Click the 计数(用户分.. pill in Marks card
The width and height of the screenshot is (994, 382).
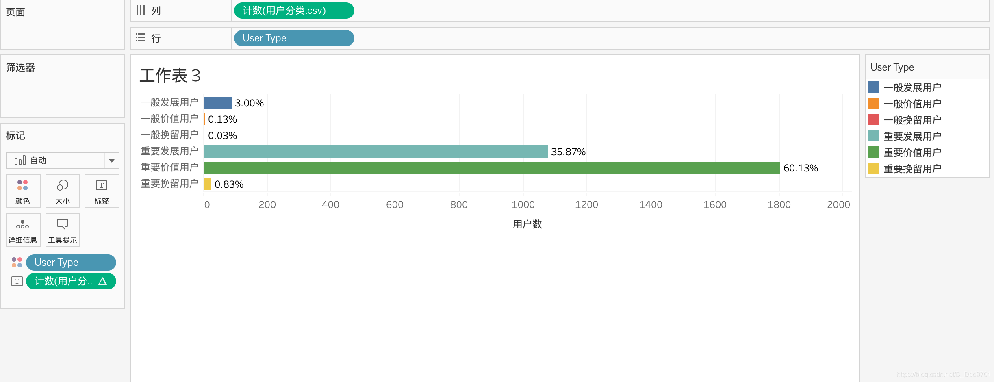tap(71, 281)
